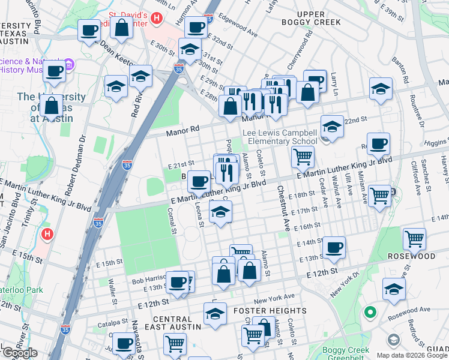Select the red hospital icon near E 15th St
Screen dimensions: 449x360
click(47, 235)
